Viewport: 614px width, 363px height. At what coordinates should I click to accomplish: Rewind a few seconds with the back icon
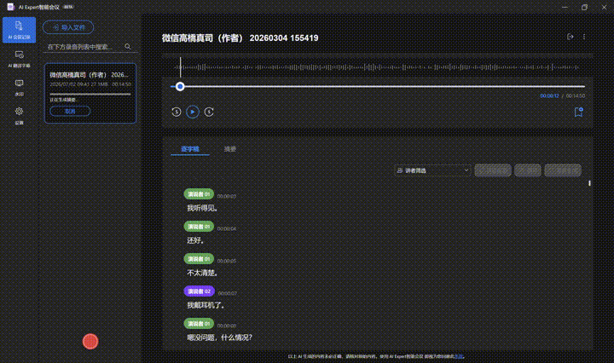tap(177, 112)
